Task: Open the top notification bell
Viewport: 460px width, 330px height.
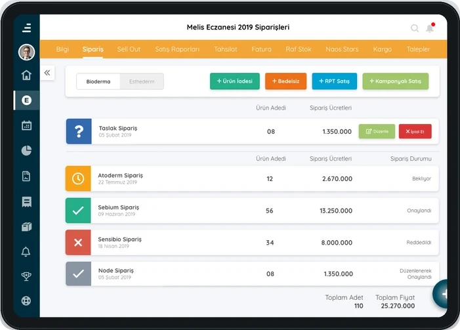Action: pyautogui.click(x=430, y=28)
